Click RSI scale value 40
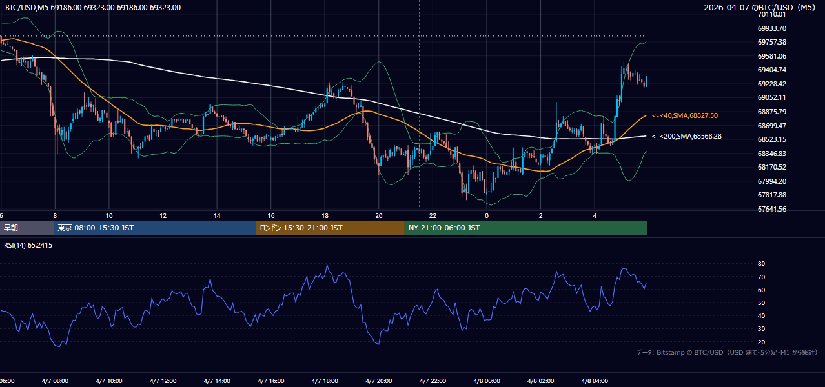The height and width of the screenshot is (387, 825). 761,315
